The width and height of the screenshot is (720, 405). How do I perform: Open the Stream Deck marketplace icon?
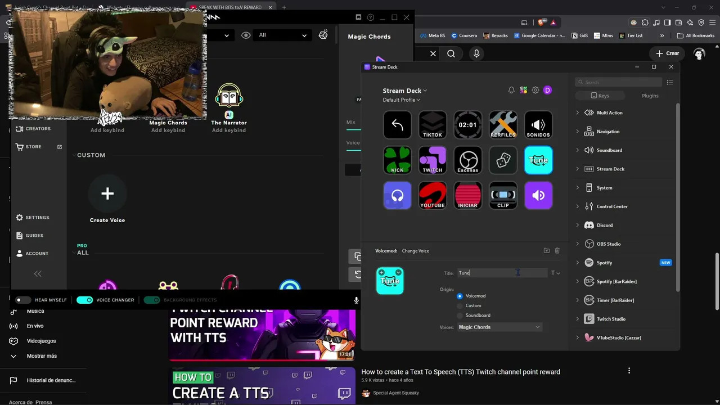(x=523, y=90)
